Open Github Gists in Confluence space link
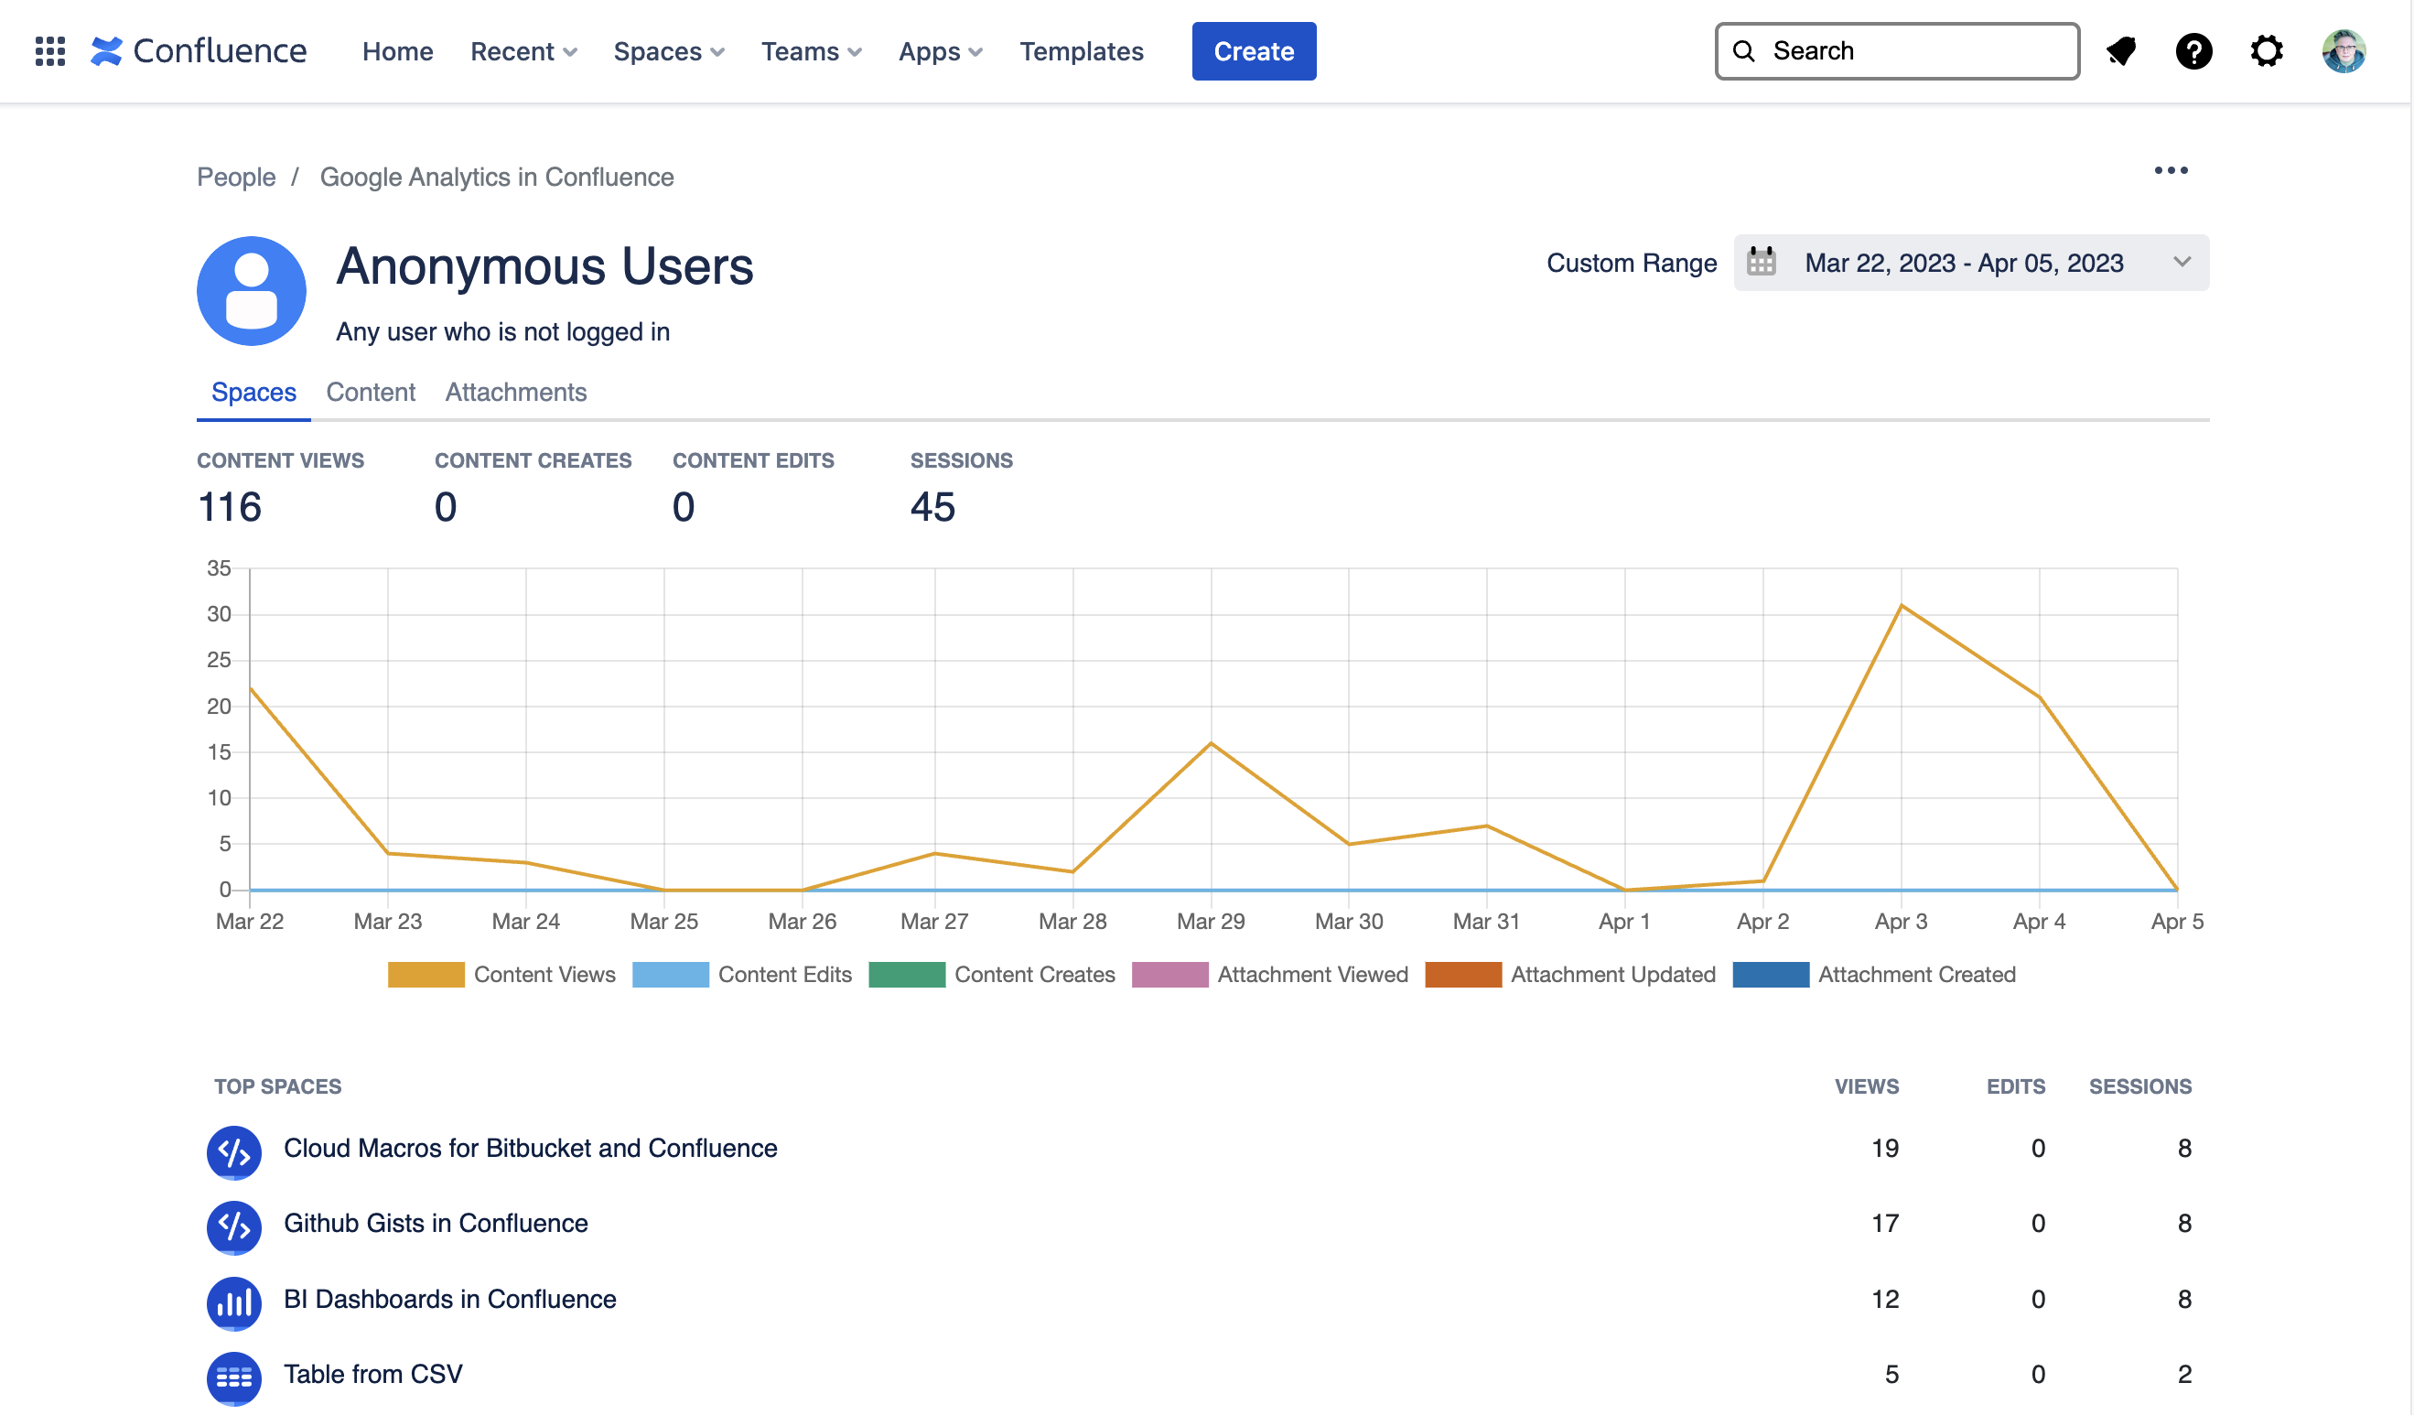2414x1415 pixels. point(436,1224)
